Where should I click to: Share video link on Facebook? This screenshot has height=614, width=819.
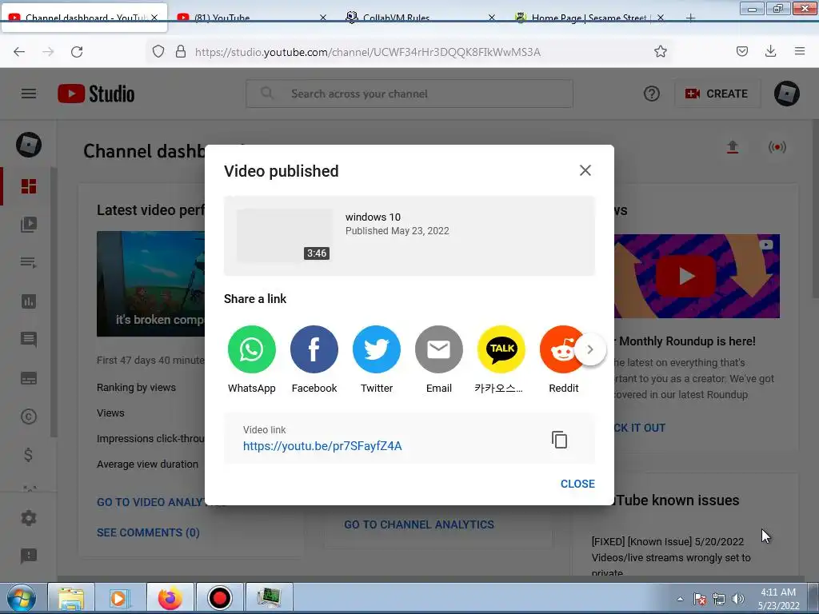[314, 349]
